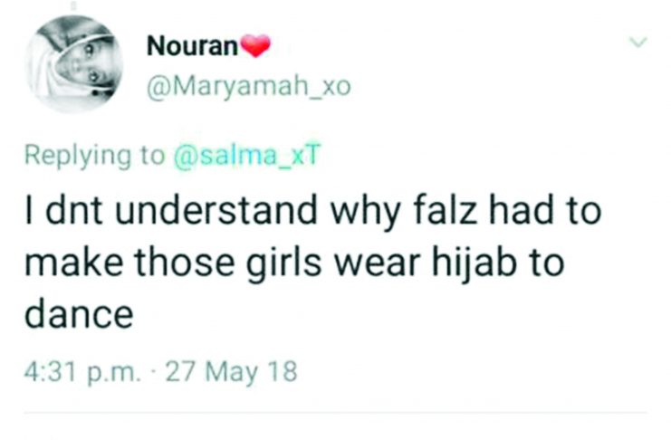Click the "Replying to" label
Viewport: 671px width, 440px height.
[x=93, y=157]
